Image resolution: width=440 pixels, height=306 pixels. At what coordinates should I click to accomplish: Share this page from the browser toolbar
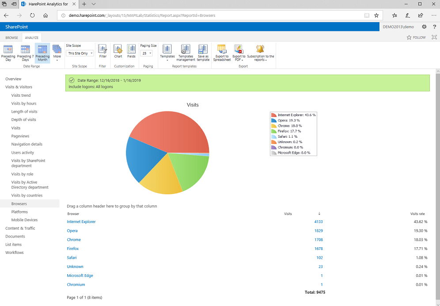point(421,15)
